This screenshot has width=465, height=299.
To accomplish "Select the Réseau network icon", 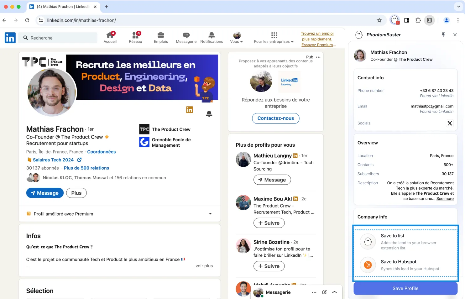I will pos(135,35).
